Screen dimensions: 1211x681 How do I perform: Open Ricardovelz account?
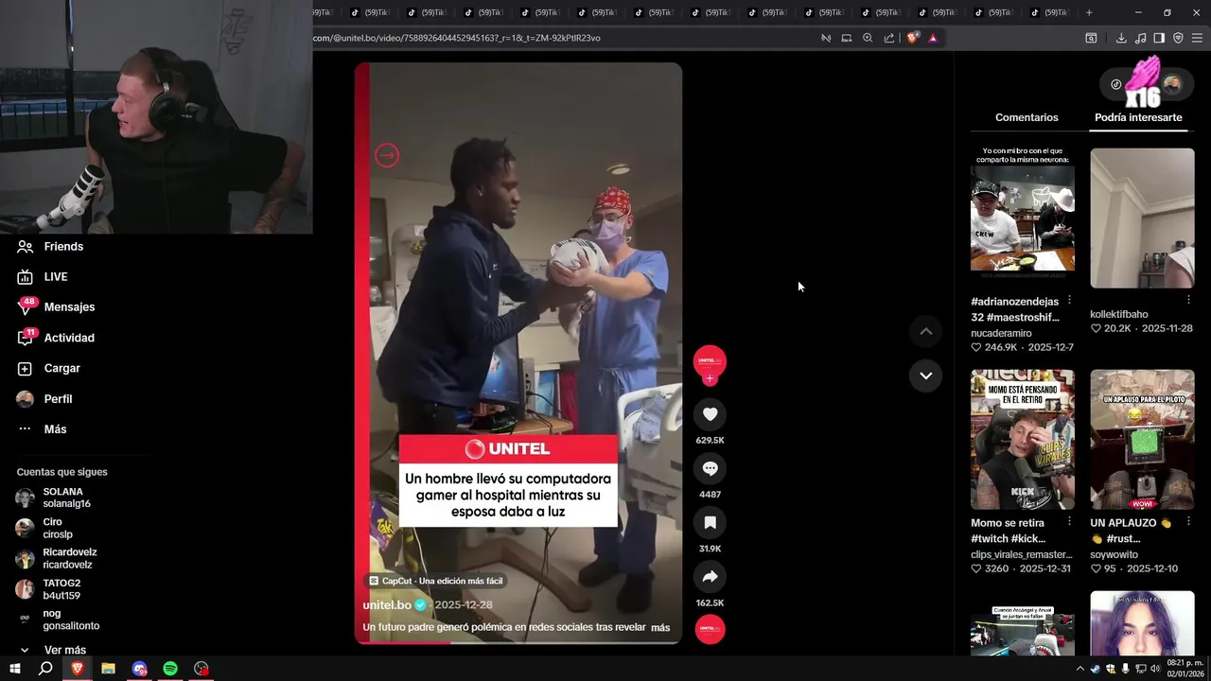(57, 558)
